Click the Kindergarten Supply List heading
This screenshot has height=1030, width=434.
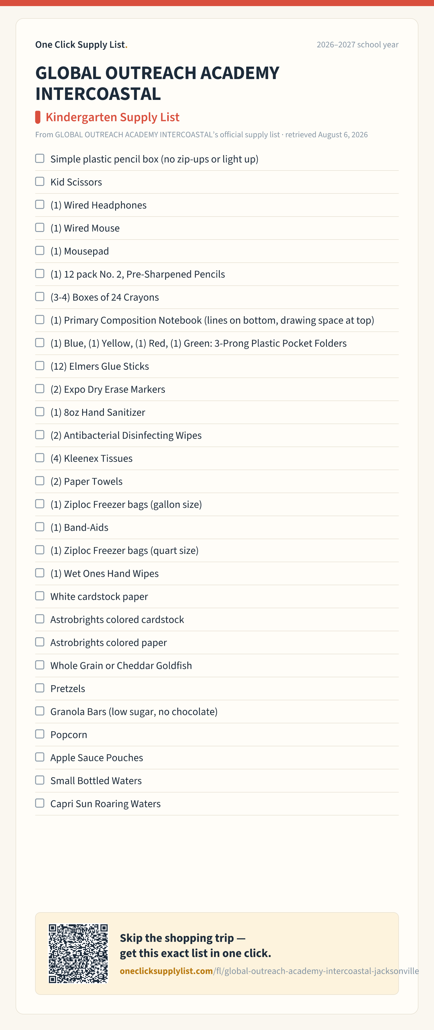tap(112, 117)
